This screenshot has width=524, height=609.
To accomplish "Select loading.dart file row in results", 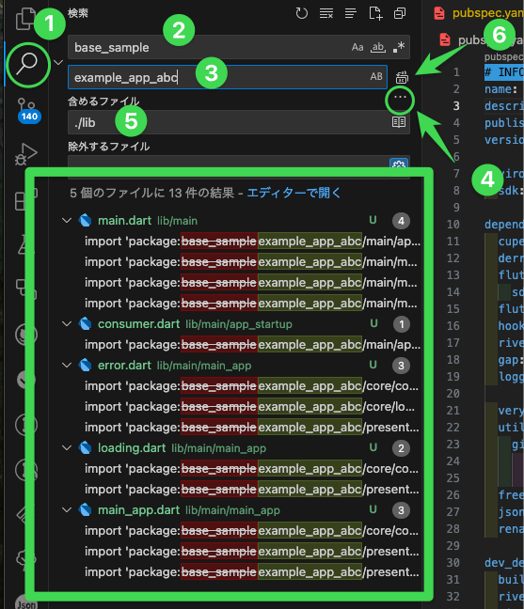I will pos(241,448).
